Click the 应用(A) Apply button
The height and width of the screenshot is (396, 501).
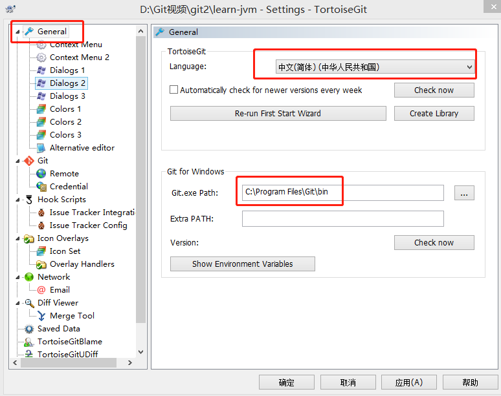(x=409, y=382)
